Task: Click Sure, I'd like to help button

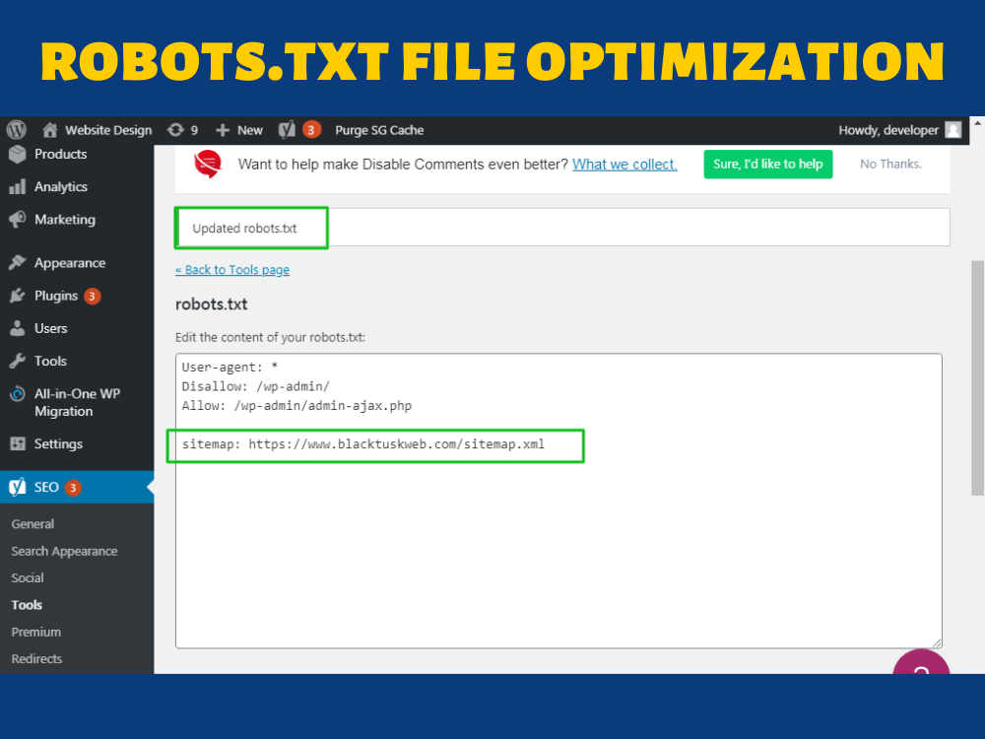Action: click(767, 164)
